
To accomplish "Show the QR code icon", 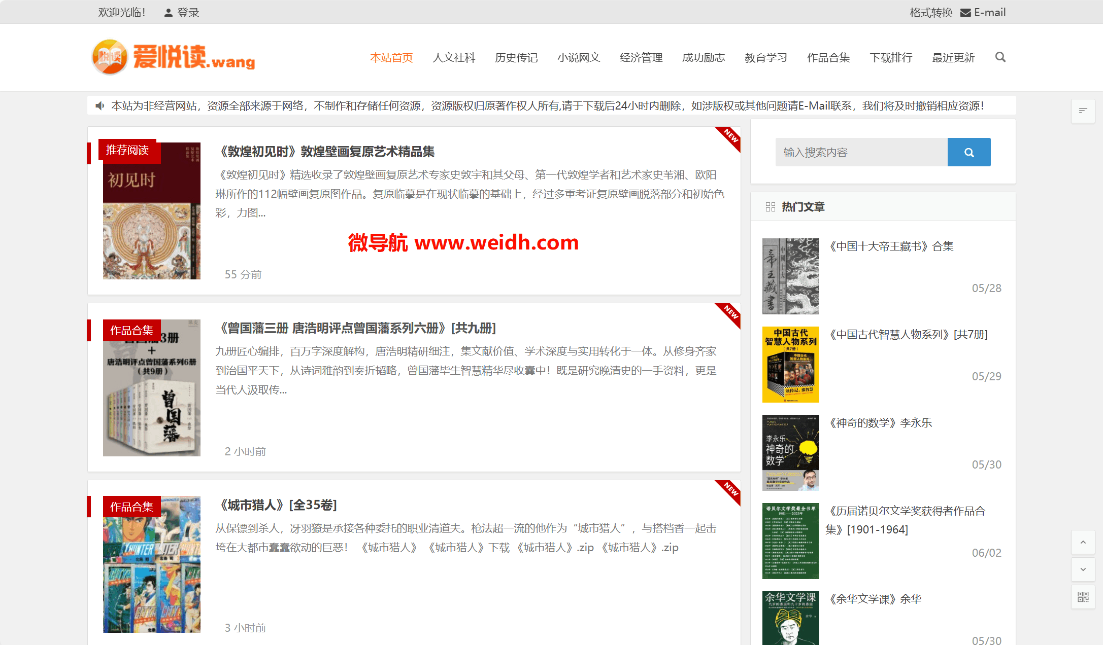I will [x=1083, y=597].
